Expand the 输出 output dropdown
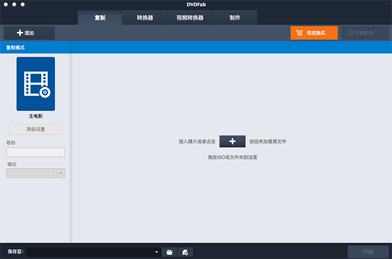The height and width of the screenshot is (259, 392). point(35,173)
